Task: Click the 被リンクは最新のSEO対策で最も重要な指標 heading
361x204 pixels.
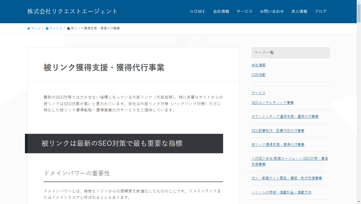Action: (112, 143)
